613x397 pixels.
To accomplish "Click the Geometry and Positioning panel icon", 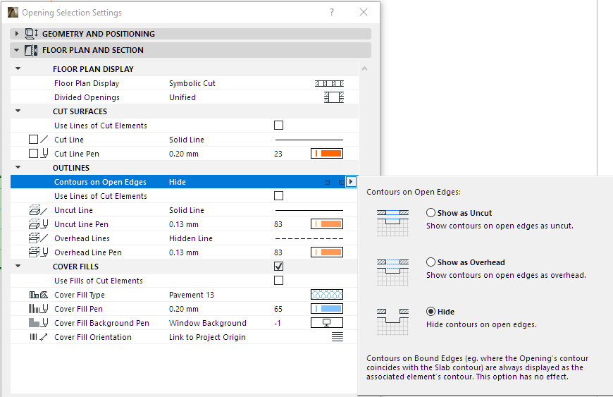I will (31, 34).
